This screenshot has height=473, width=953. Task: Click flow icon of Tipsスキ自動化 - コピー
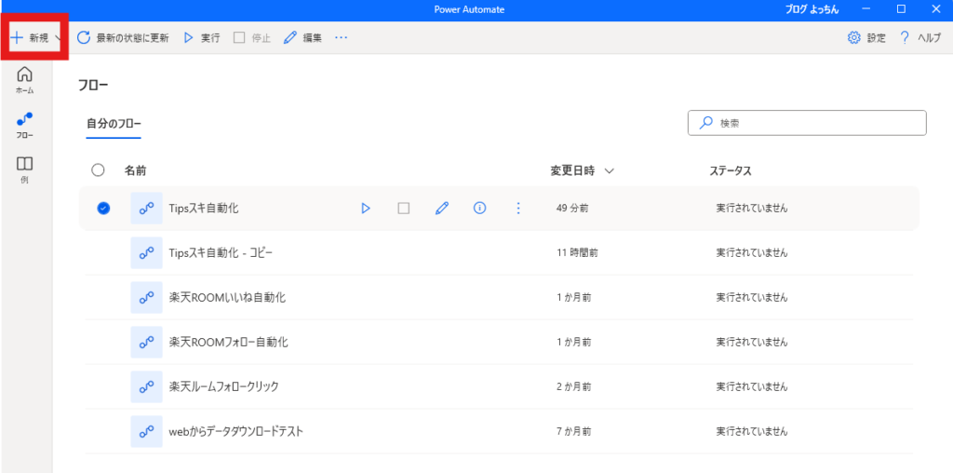146,253
